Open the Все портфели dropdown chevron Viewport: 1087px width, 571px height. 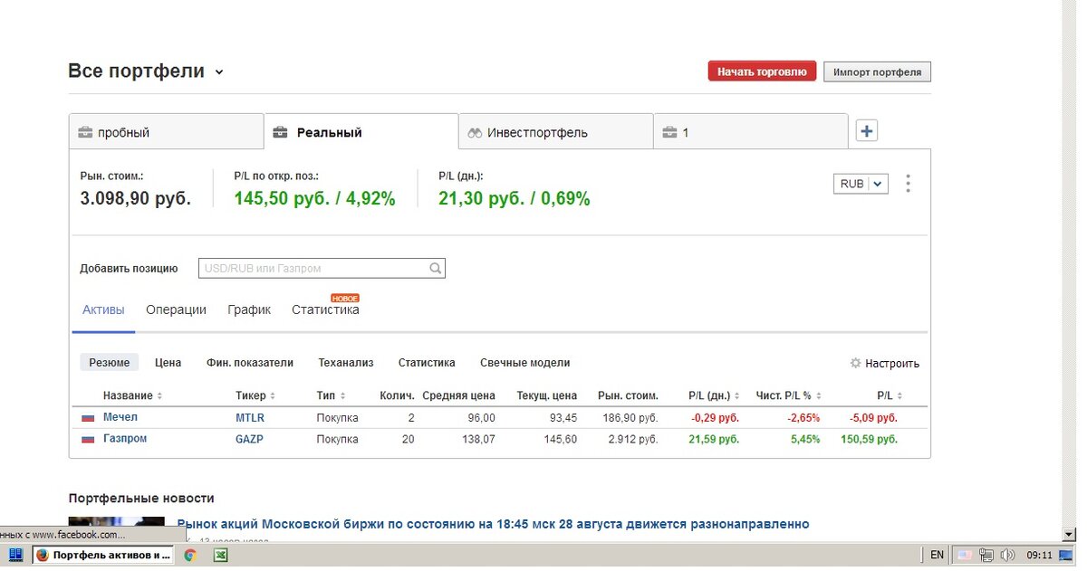click(x=219, y=72)
